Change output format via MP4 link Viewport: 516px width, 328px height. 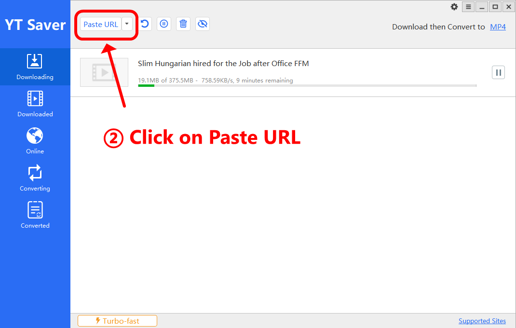[498, 27]
